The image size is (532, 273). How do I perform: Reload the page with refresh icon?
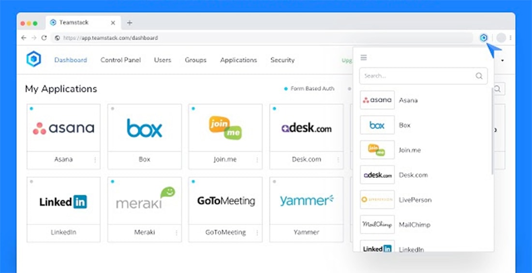(x=44, y=38)
